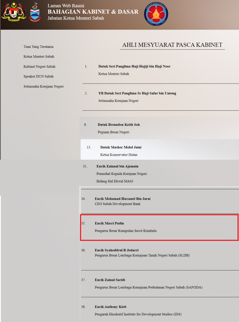Image resolution: width=239 pixels, height=322 pixels.
Task: Click 'CEO Sabah Development Bank' title
Action: tap(118, 204)
